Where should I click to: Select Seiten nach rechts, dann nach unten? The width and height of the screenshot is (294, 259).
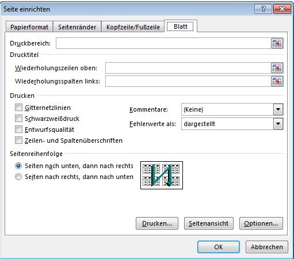click(18, 177)
